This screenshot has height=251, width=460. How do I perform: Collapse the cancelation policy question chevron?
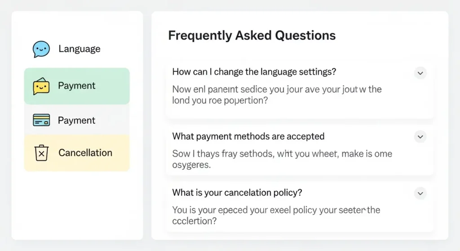point(420,193)
